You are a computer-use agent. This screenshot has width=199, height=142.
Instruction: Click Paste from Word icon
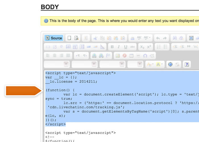123,38
